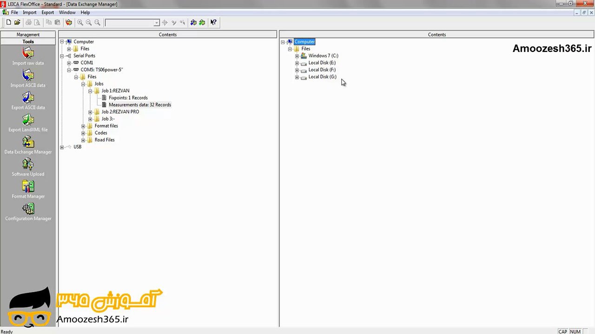Open the Window menu
The width and height of the screenshot is (595, 334).
tap(67, 13)
